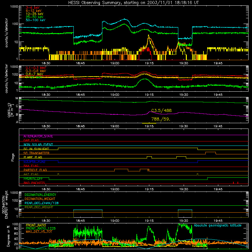Select the FRONTS_OFF flag label
The height and width of the screenshot is (252, 252).
coord(33,179)
